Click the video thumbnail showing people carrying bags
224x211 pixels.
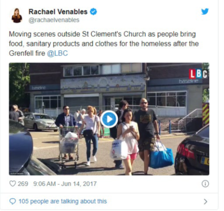point(109,119)
